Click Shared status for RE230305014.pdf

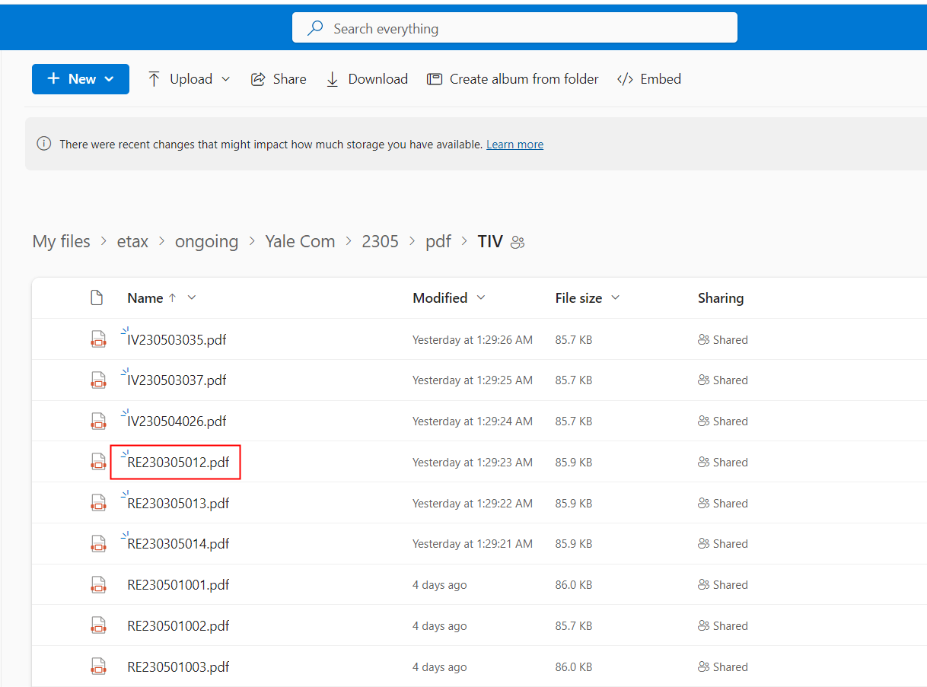722,544
